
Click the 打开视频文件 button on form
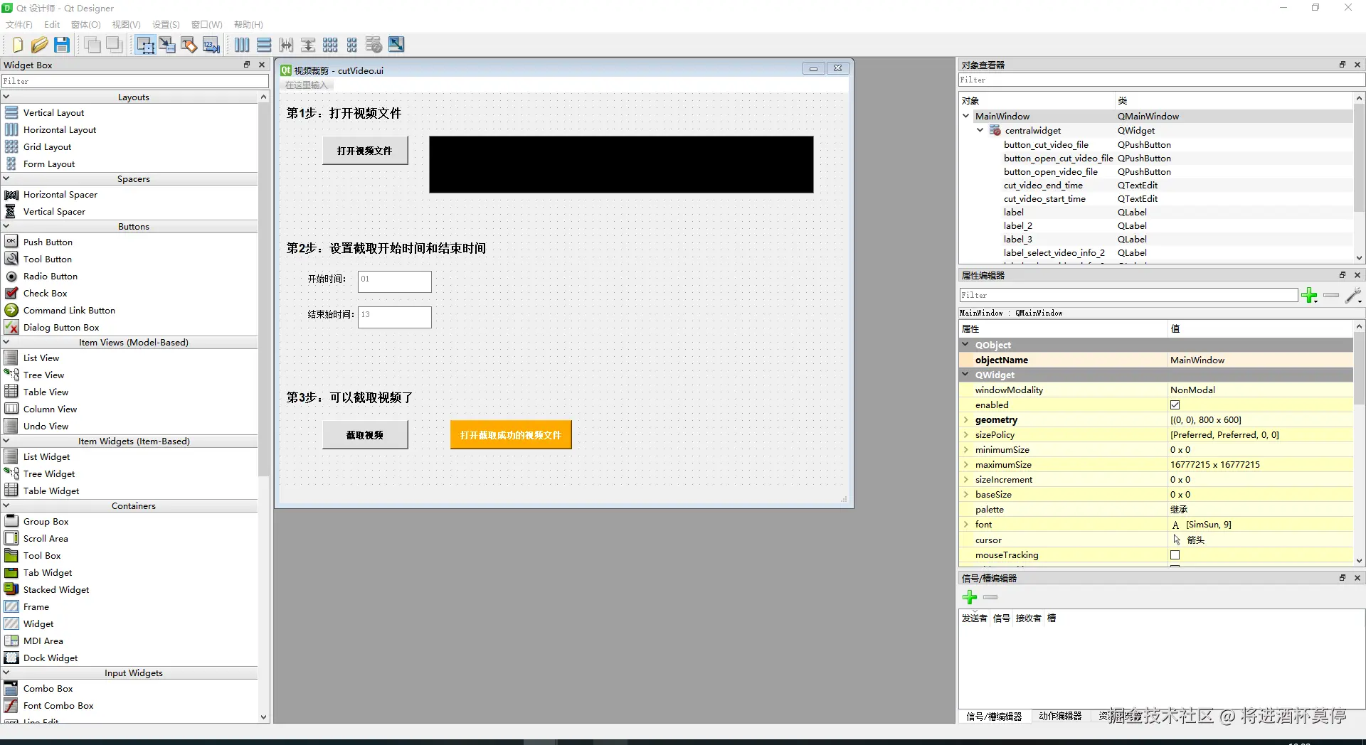(365, 151)
